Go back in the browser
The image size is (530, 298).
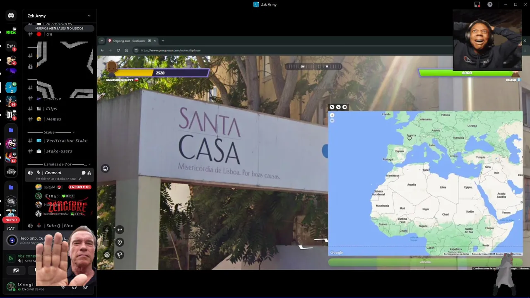(102, 50)
